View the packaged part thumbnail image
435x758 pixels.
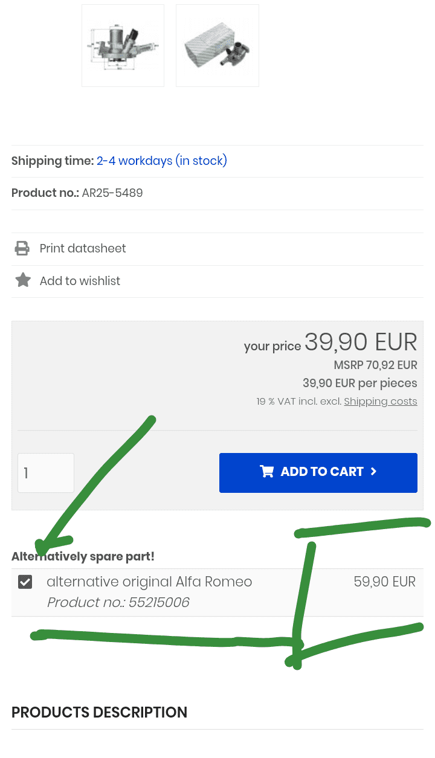217,45
